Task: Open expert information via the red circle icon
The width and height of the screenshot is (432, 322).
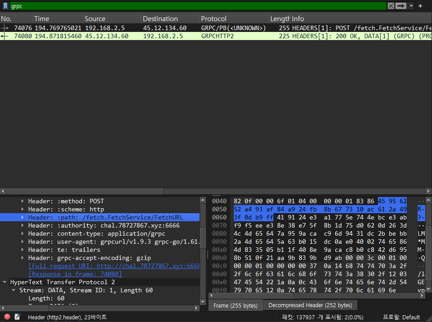Action: [x=7, y=317]
